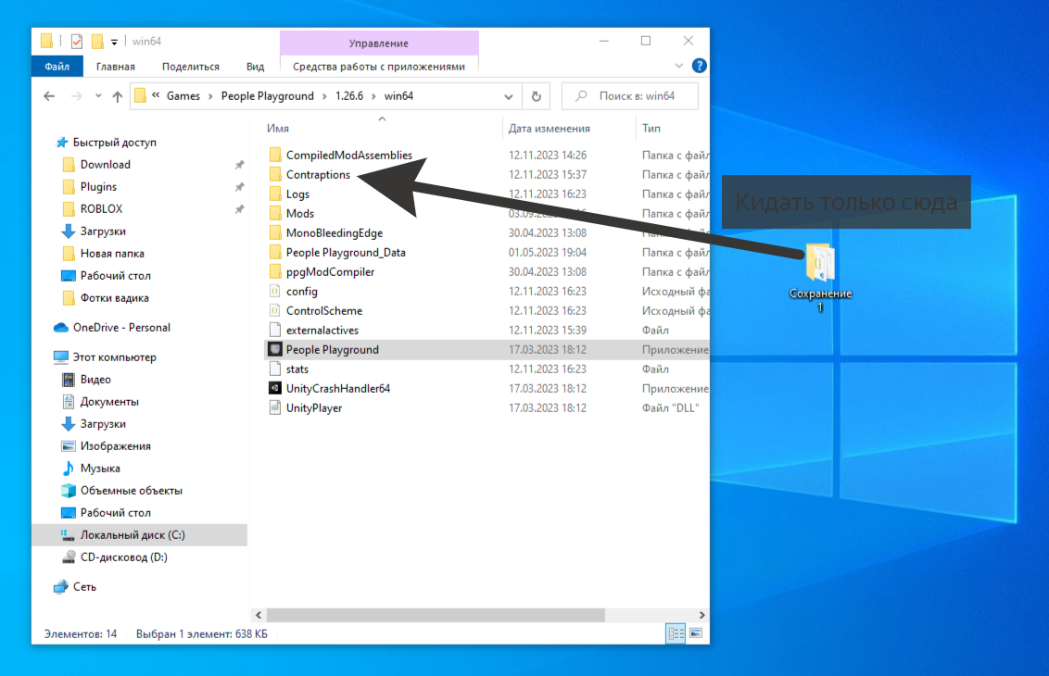Open the Управление tab
Viewport: 1049px width, 676px height.
[378, 43]
